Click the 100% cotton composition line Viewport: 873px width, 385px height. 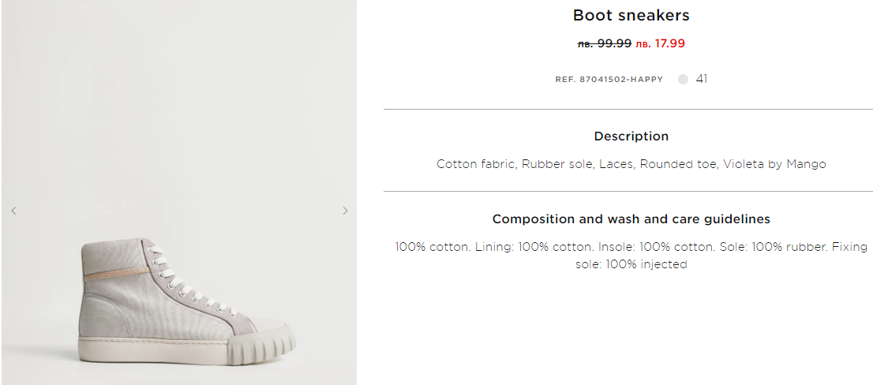(432, 247)
